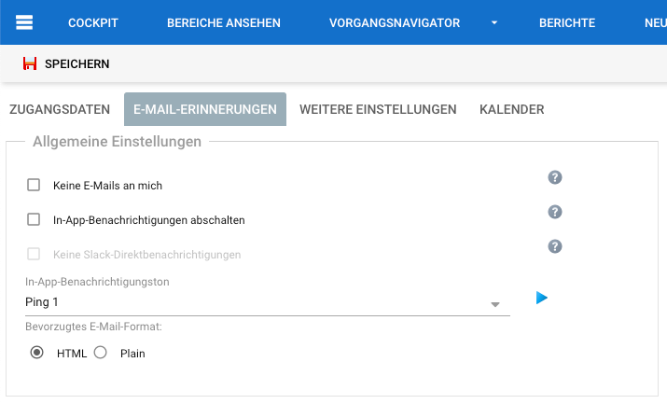
Task: Select the E-Mail-Erinnerungen tab
Action: click(x=205, y=109)
